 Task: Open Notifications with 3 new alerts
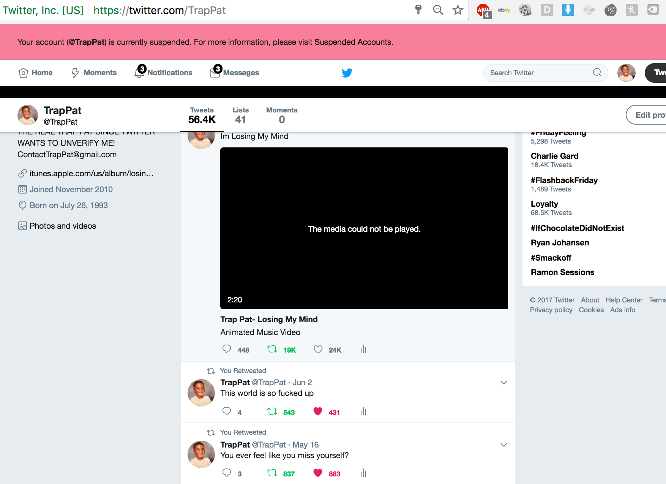[x=163, y=72]
